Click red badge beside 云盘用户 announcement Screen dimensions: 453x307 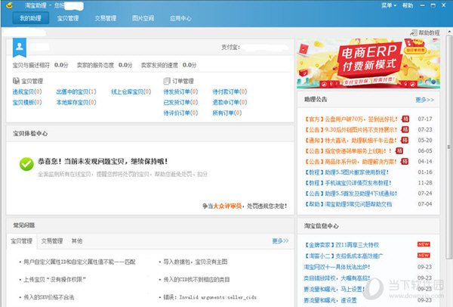(x=405, y=119)
